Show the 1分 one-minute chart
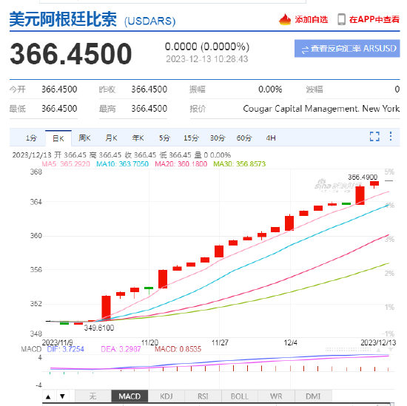The width and height of the screenshot is (407, 406). pyautogui.click(x=31, y=138)
